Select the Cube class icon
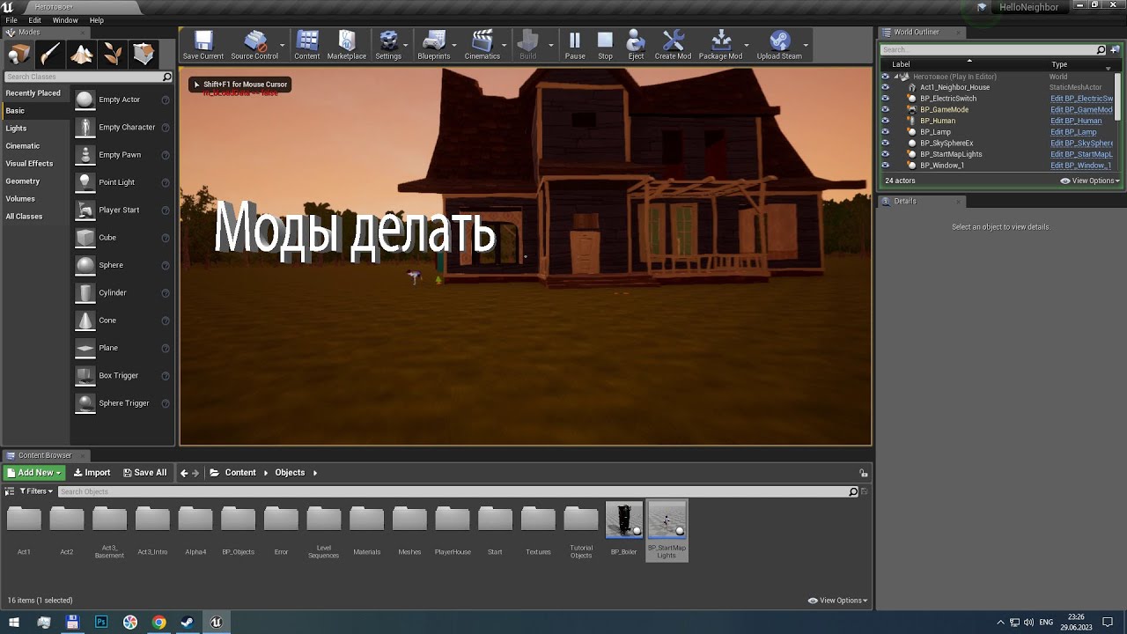 pyautogui.click(x=85, y=237)
